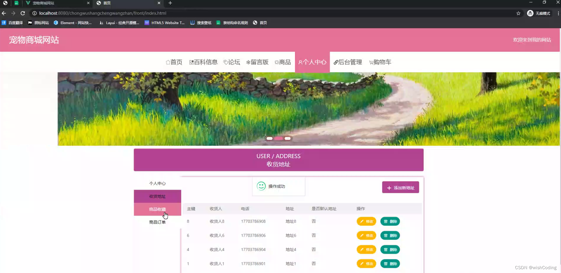Go back with the browser back arrow
The width and height of the screenshot is (561, 273).
tap(4, 13)
